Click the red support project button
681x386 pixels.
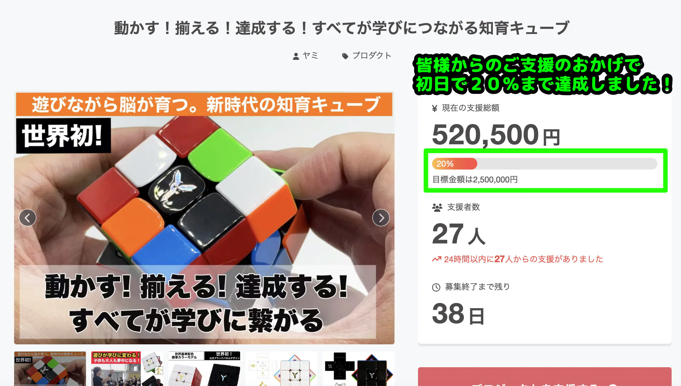pyautogui.click(x=545, y=377)
